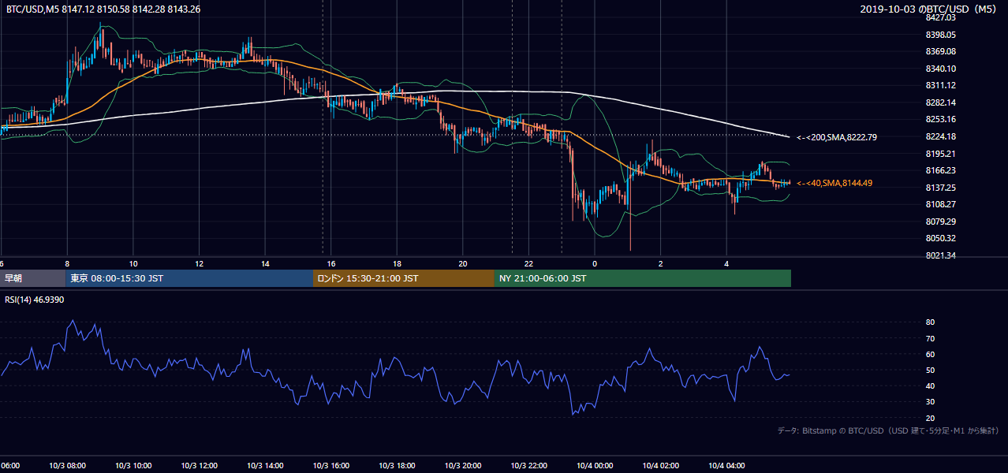Click the 10/4 00:00 date label
Screen dimensions: 1008x473
tap(595, 465)
